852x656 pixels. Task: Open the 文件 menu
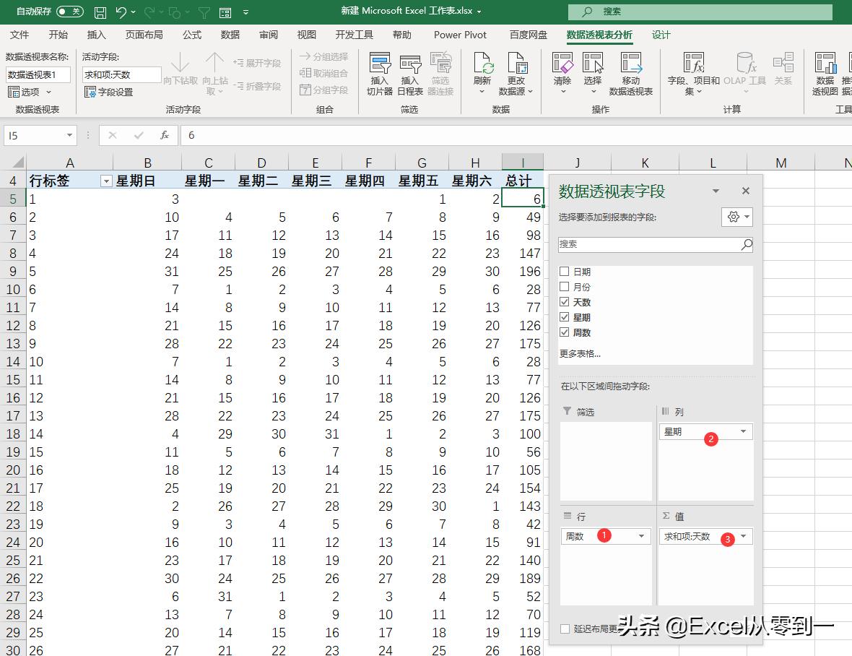point(19,34)
